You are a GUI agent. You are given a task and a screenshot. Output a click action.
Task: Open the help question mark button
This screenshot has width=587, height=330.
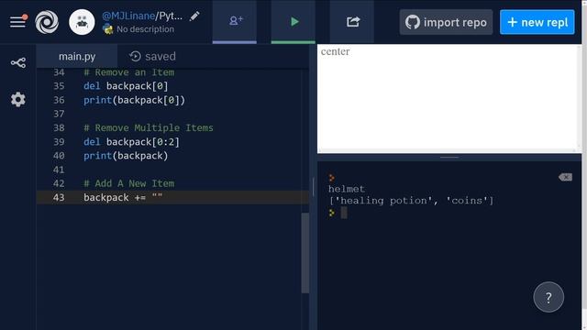[x=548, y=297]
